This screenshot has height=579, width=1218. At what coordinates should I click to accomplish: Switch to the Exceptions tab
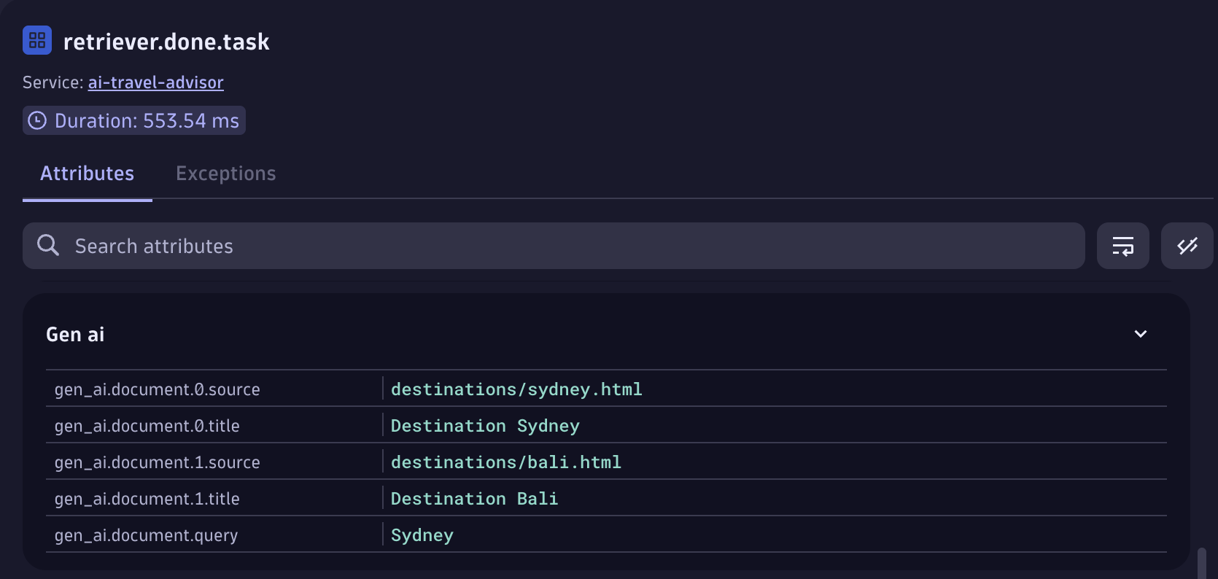coord(226,174)
